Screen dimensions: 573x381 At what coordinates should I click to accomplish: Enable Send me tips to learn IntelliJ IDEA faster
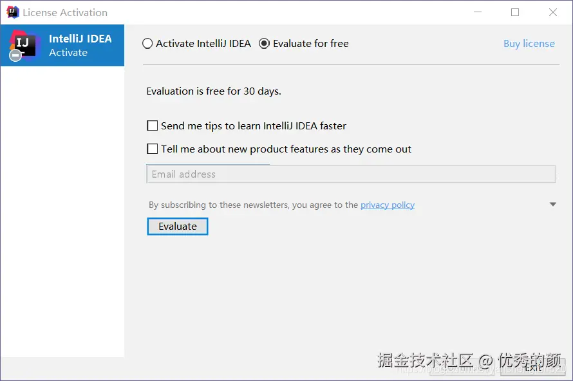click(153, 126)
